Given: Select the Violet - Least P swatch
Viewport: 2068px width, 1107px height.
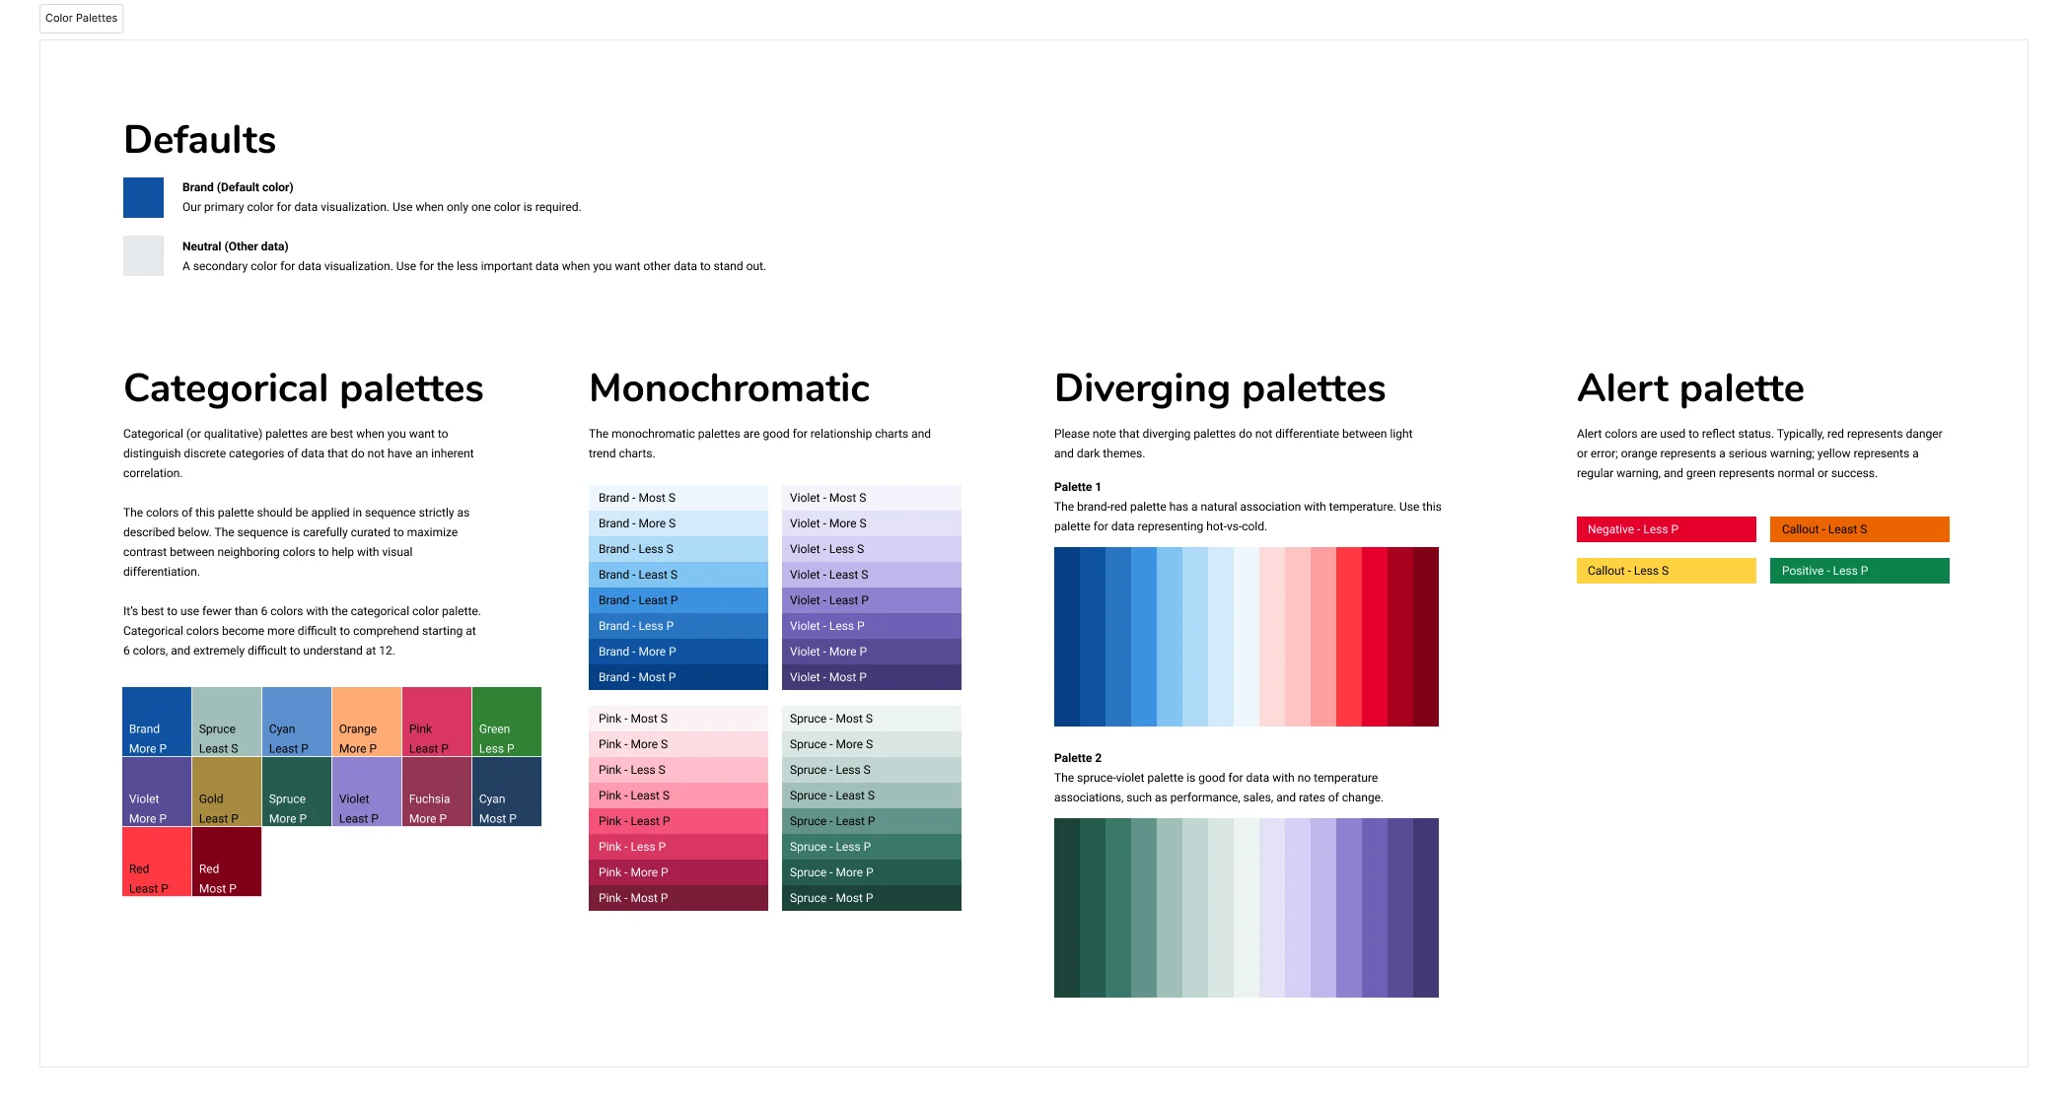Looking at the screenshot, I should click(871, 599).
